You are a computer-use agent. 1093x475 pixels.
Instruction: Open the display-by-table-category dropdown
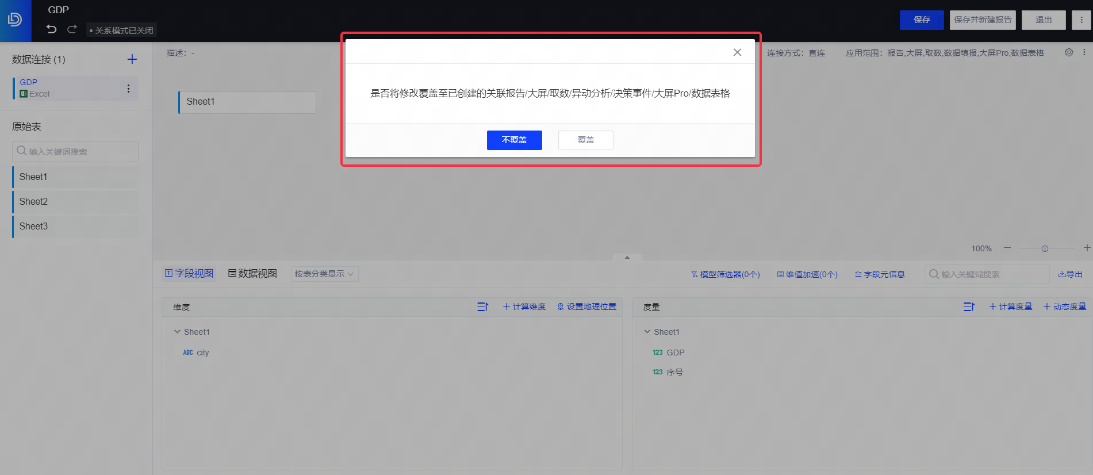pyautogui.click(x=324, y=274)
